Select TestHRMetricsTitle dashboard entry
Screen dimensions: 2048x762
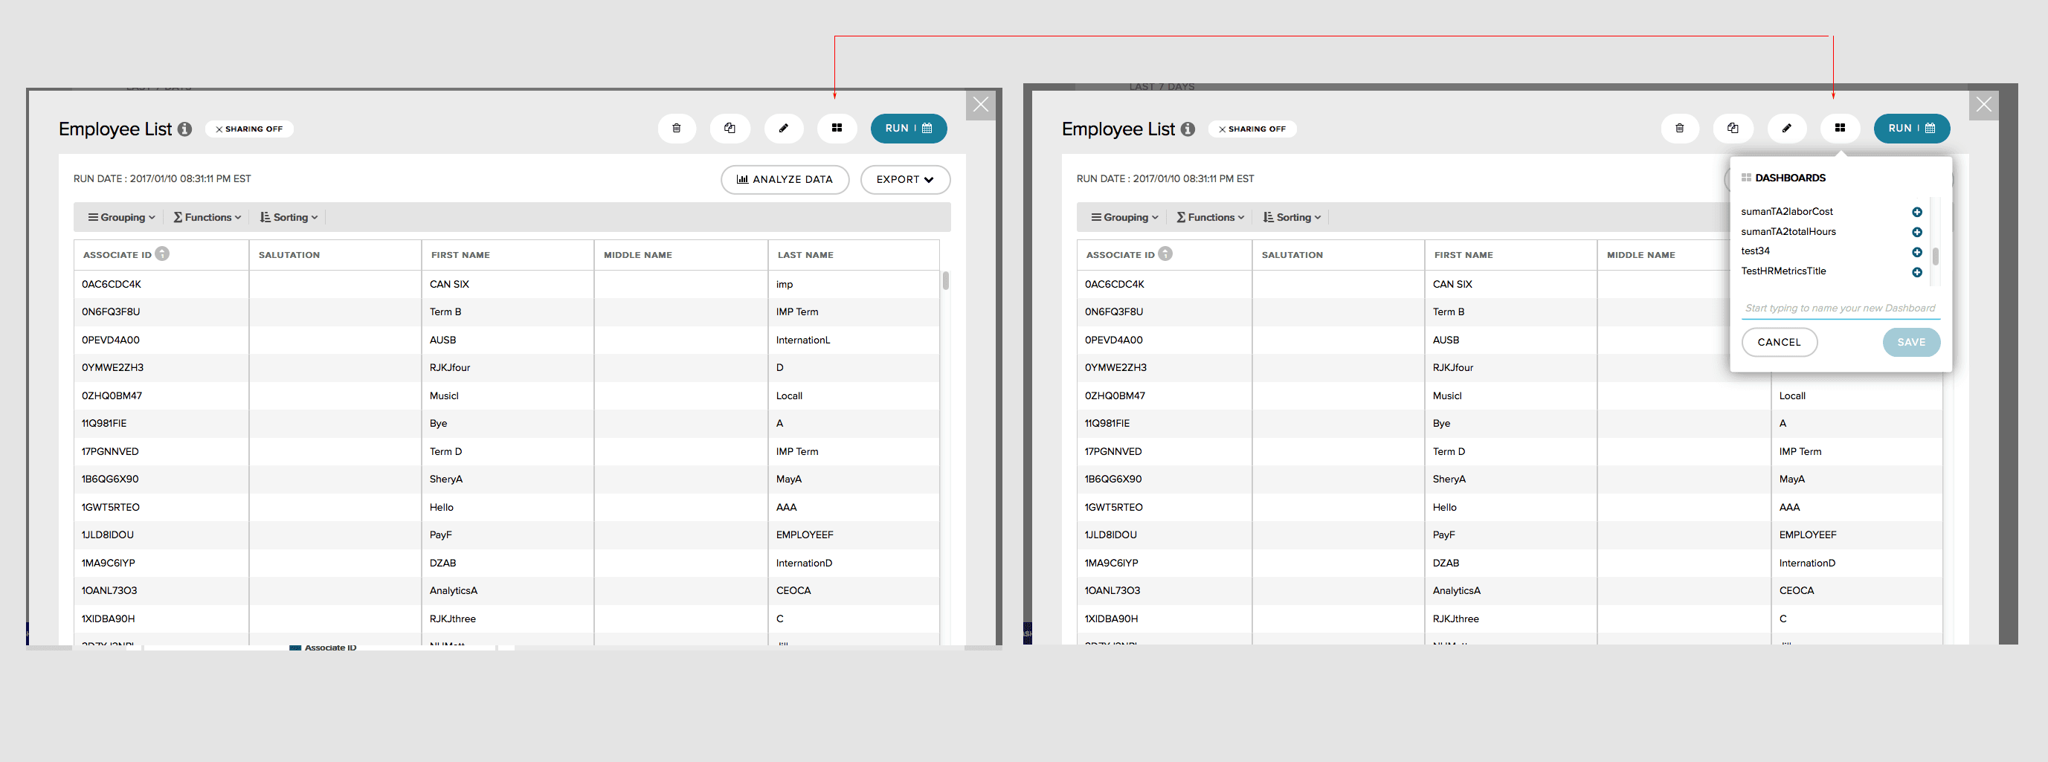[1783, 271]
